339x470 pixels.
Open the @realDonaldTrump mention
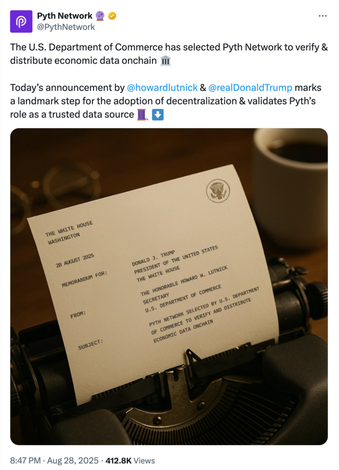(x=250, y=88)
